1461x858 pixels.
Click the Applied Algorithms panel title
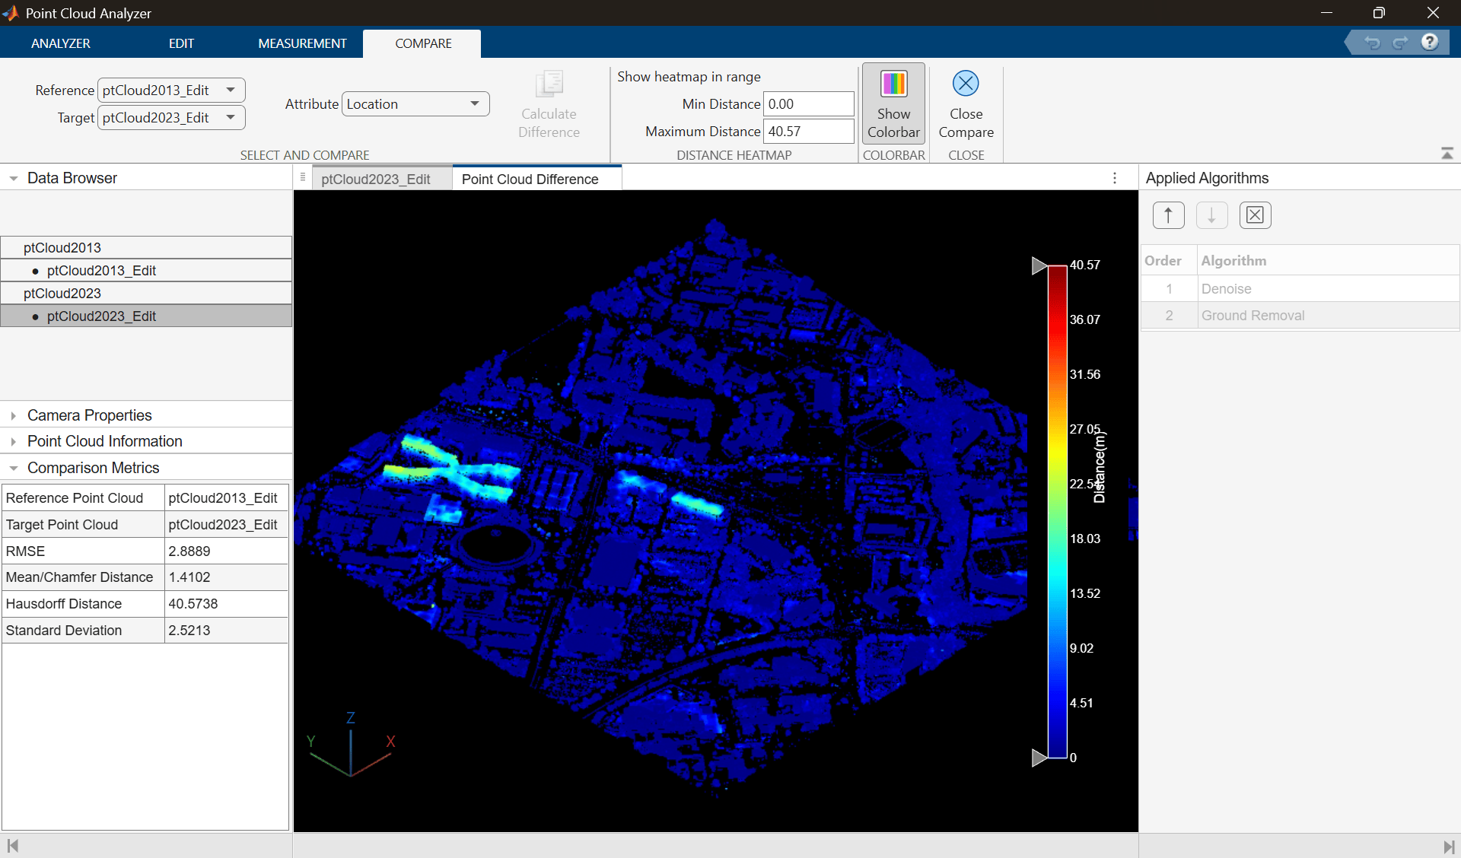coord(1207,178)
